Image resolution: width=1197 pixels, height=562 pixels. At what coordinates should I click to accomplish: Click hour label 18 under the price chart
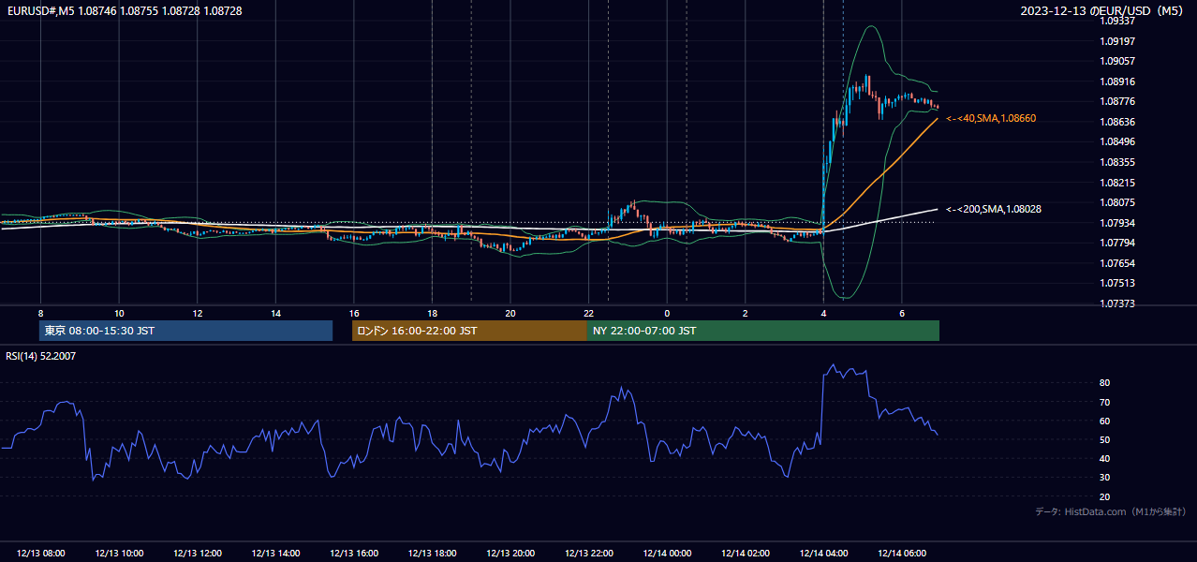(x=432, y=313)
